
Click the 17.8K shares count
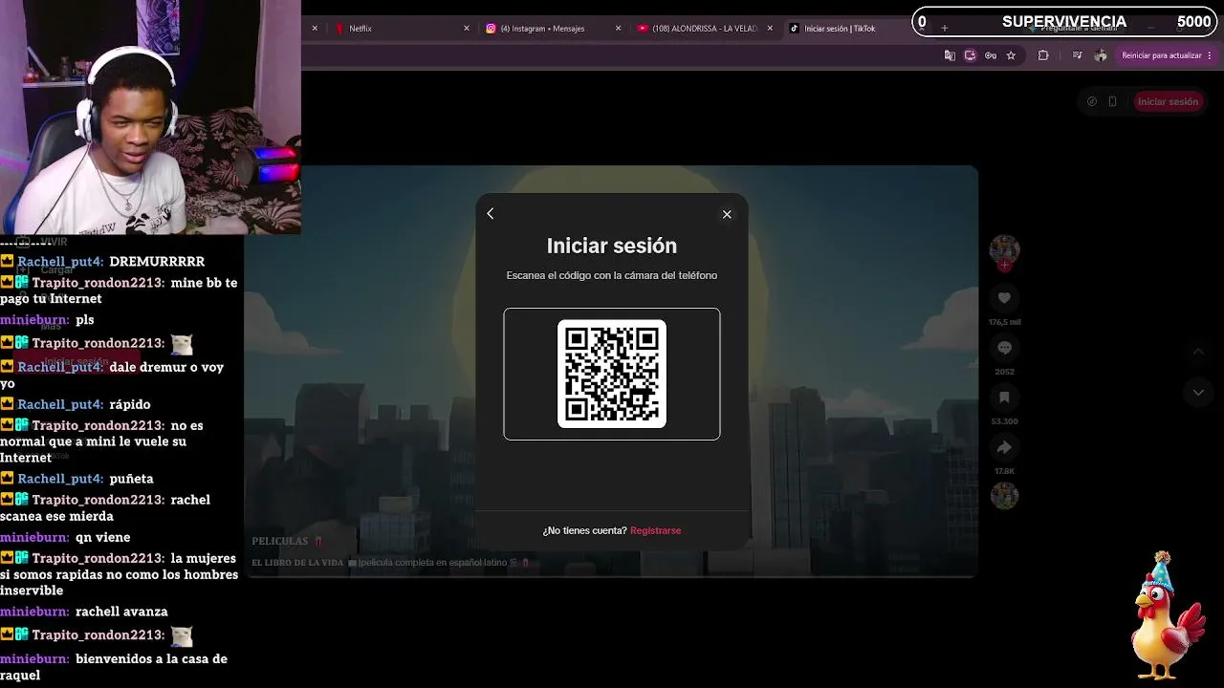(1004, 471)
